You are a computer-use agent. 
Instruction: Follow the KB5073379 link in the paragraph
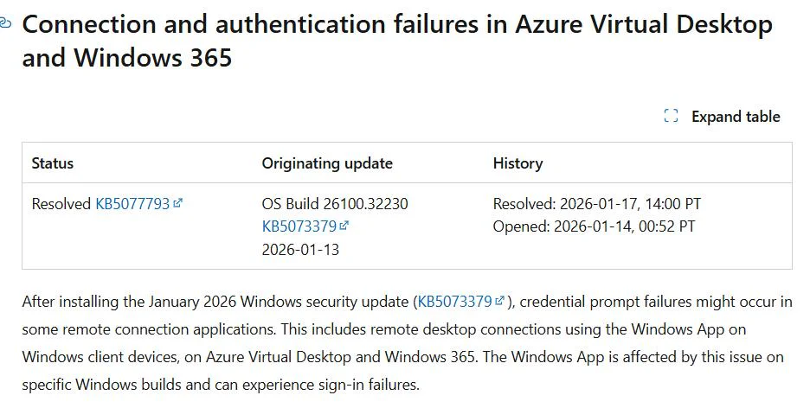coord(454,302)
